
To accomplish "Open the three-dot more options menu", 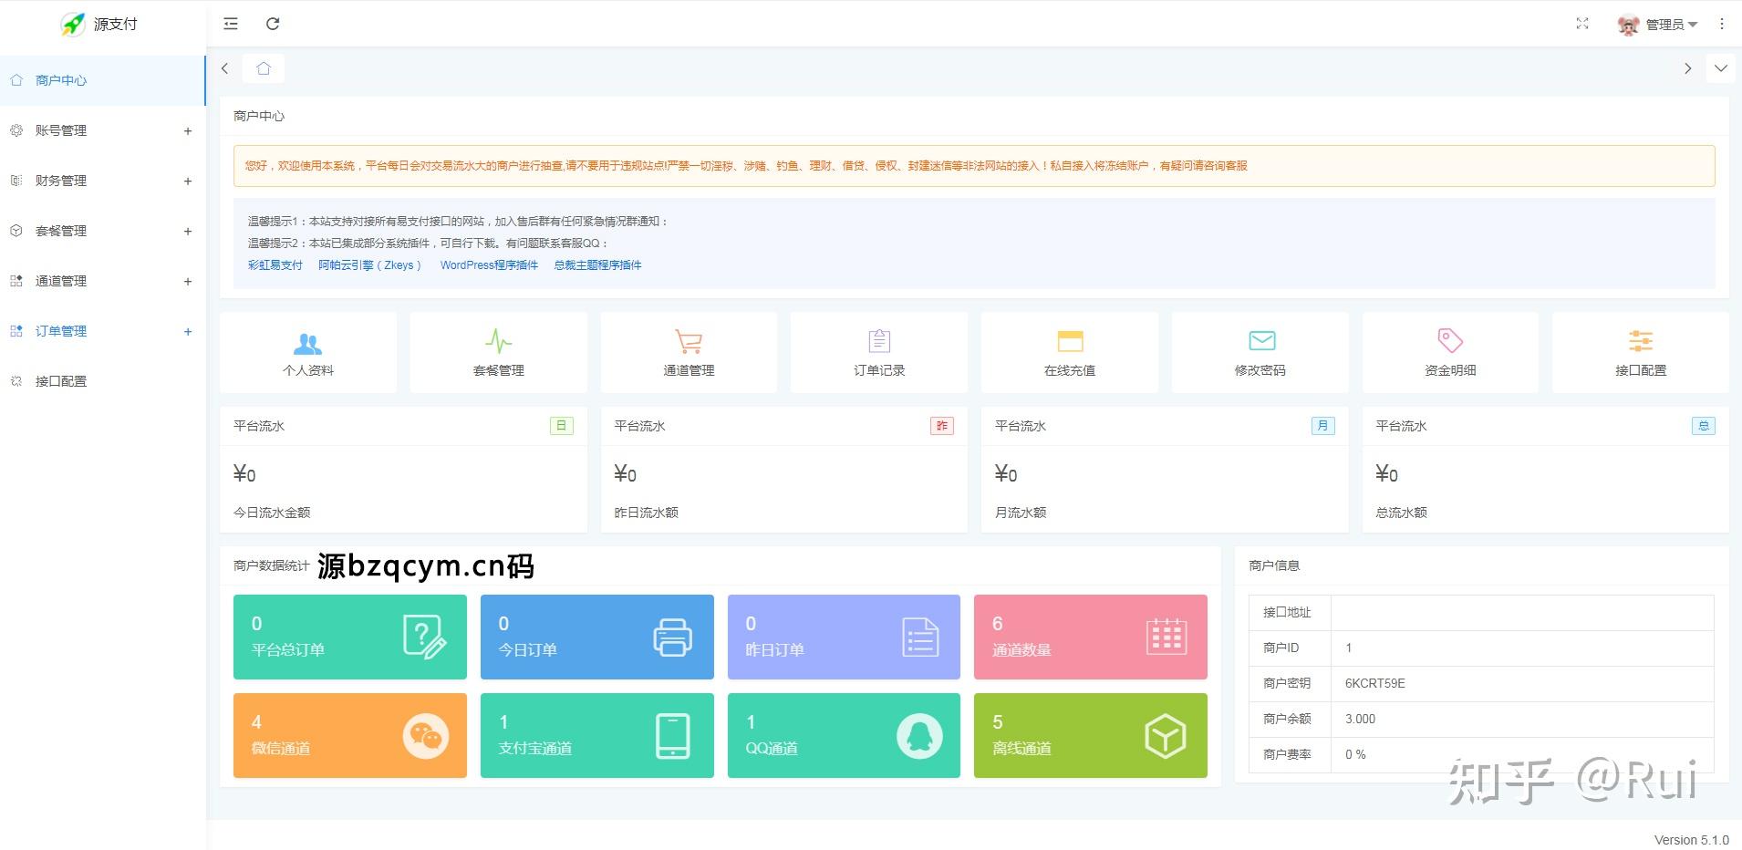I will click(1722, 24).
